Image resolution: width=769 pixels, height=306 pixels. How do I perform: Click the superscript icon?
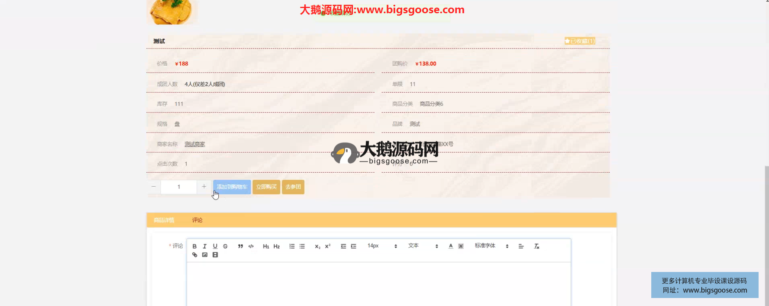point(328,246)
